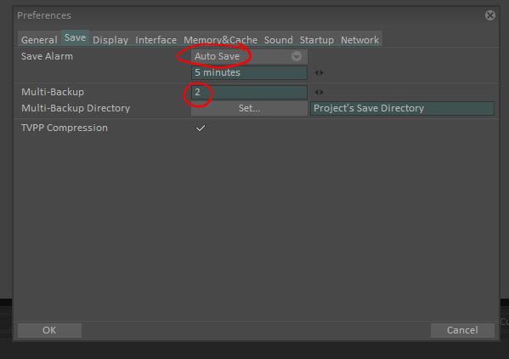Click Cancel to discard preference changes
The width and height of the screenshot is (509, 359).
click(462, 330)
